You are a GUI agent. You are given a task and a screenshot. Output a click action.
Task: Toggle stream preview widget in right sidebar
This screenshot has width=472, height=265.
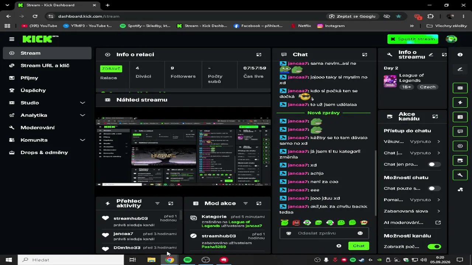click(x=460, y=88)
